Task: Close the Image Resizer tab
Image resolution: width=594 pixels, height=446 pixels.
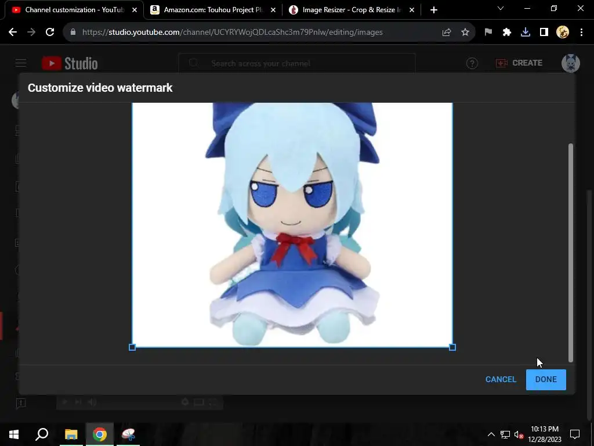Action: pos(412,10)
